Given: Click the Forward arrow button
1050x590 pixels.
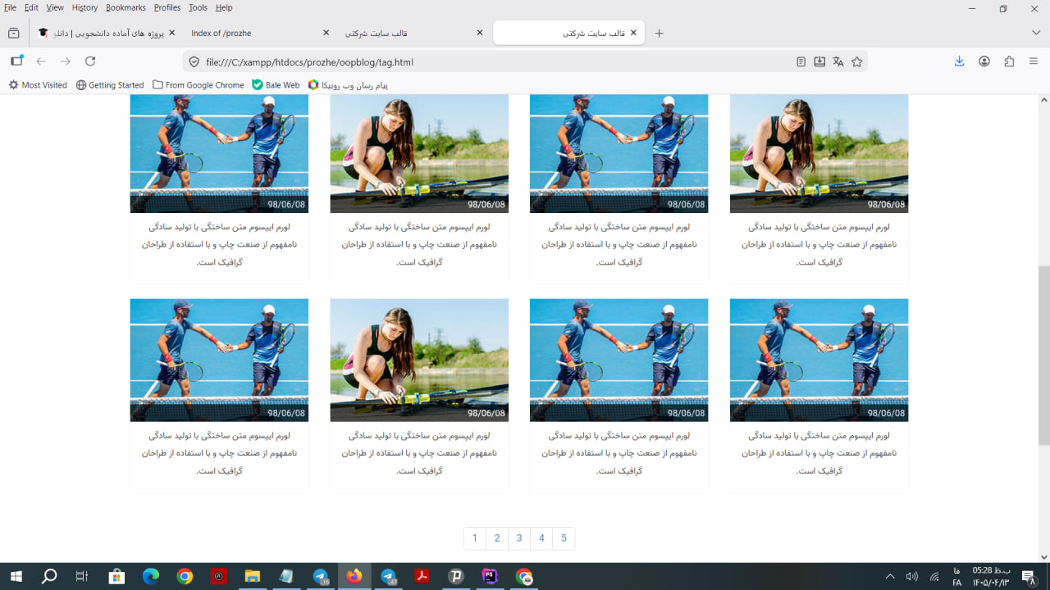Looking at the screenshot, I should 66,61.
